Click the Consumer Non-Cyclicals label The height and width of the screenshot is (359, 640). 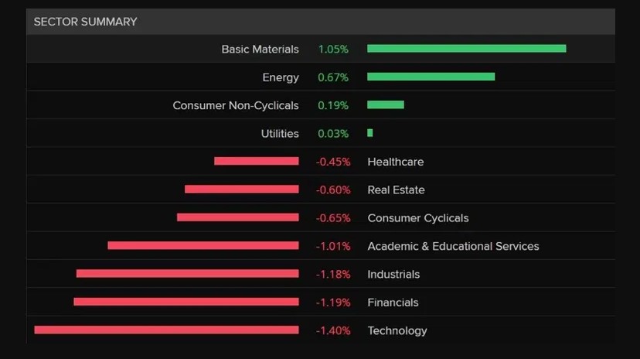click(235, 105)
